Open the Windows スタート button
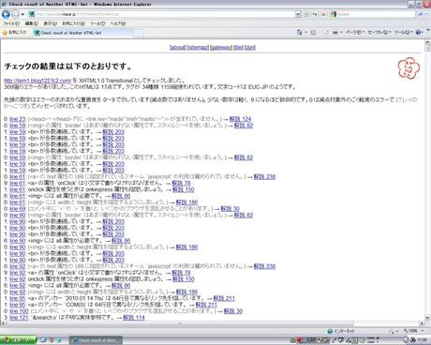This screenshot has height=345, width=431. pyautogui.click(x=18, y=340)
